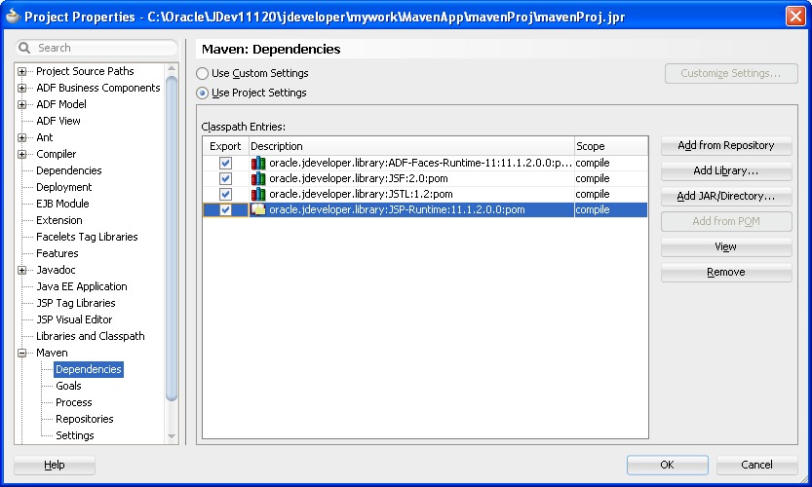Click tree scrollbar up arrow

(172, 69)
